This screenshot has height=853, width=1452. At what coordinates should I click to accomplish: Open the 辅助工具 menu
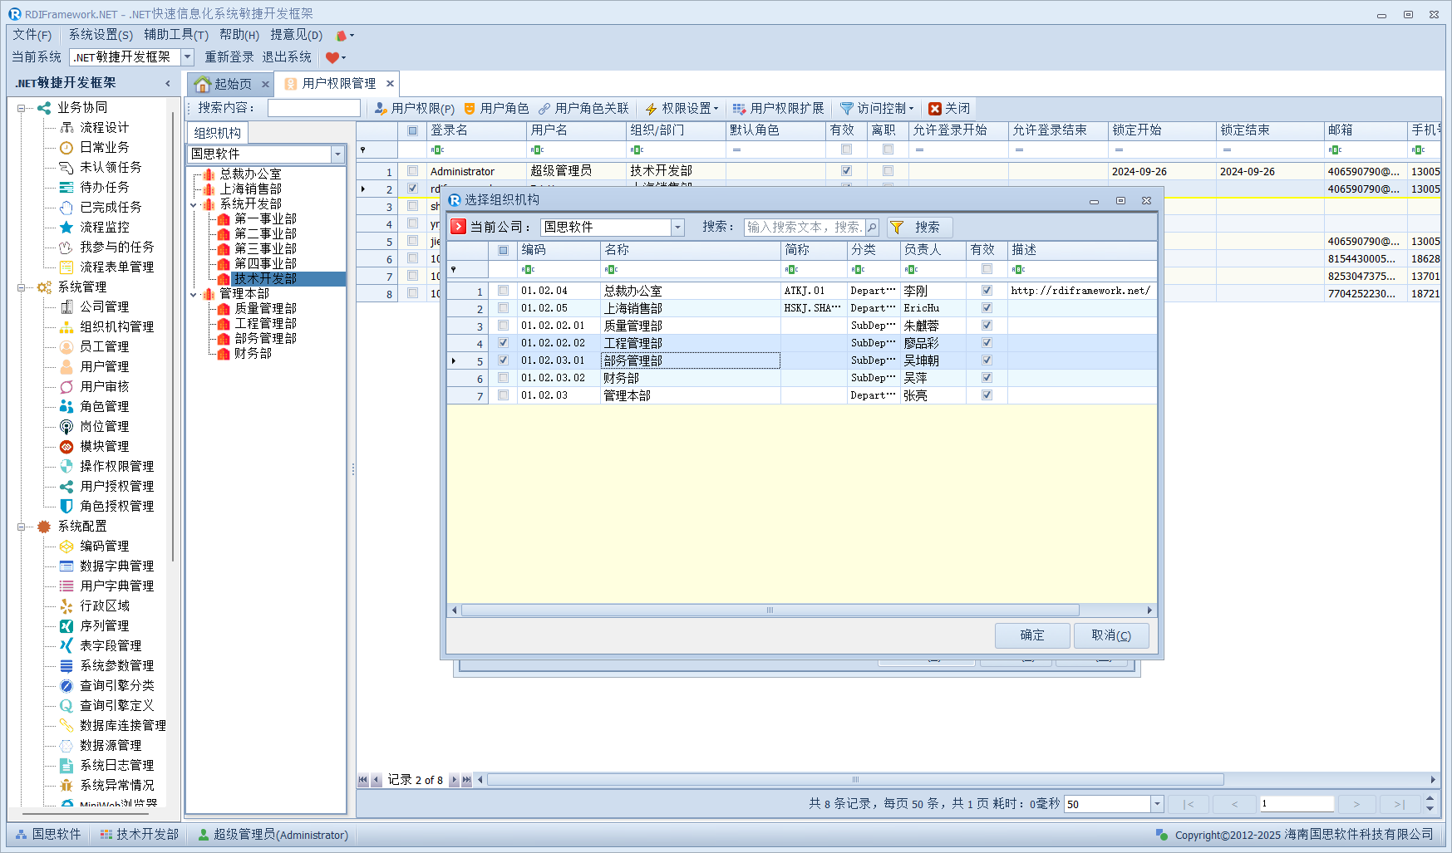coord(175,35)
